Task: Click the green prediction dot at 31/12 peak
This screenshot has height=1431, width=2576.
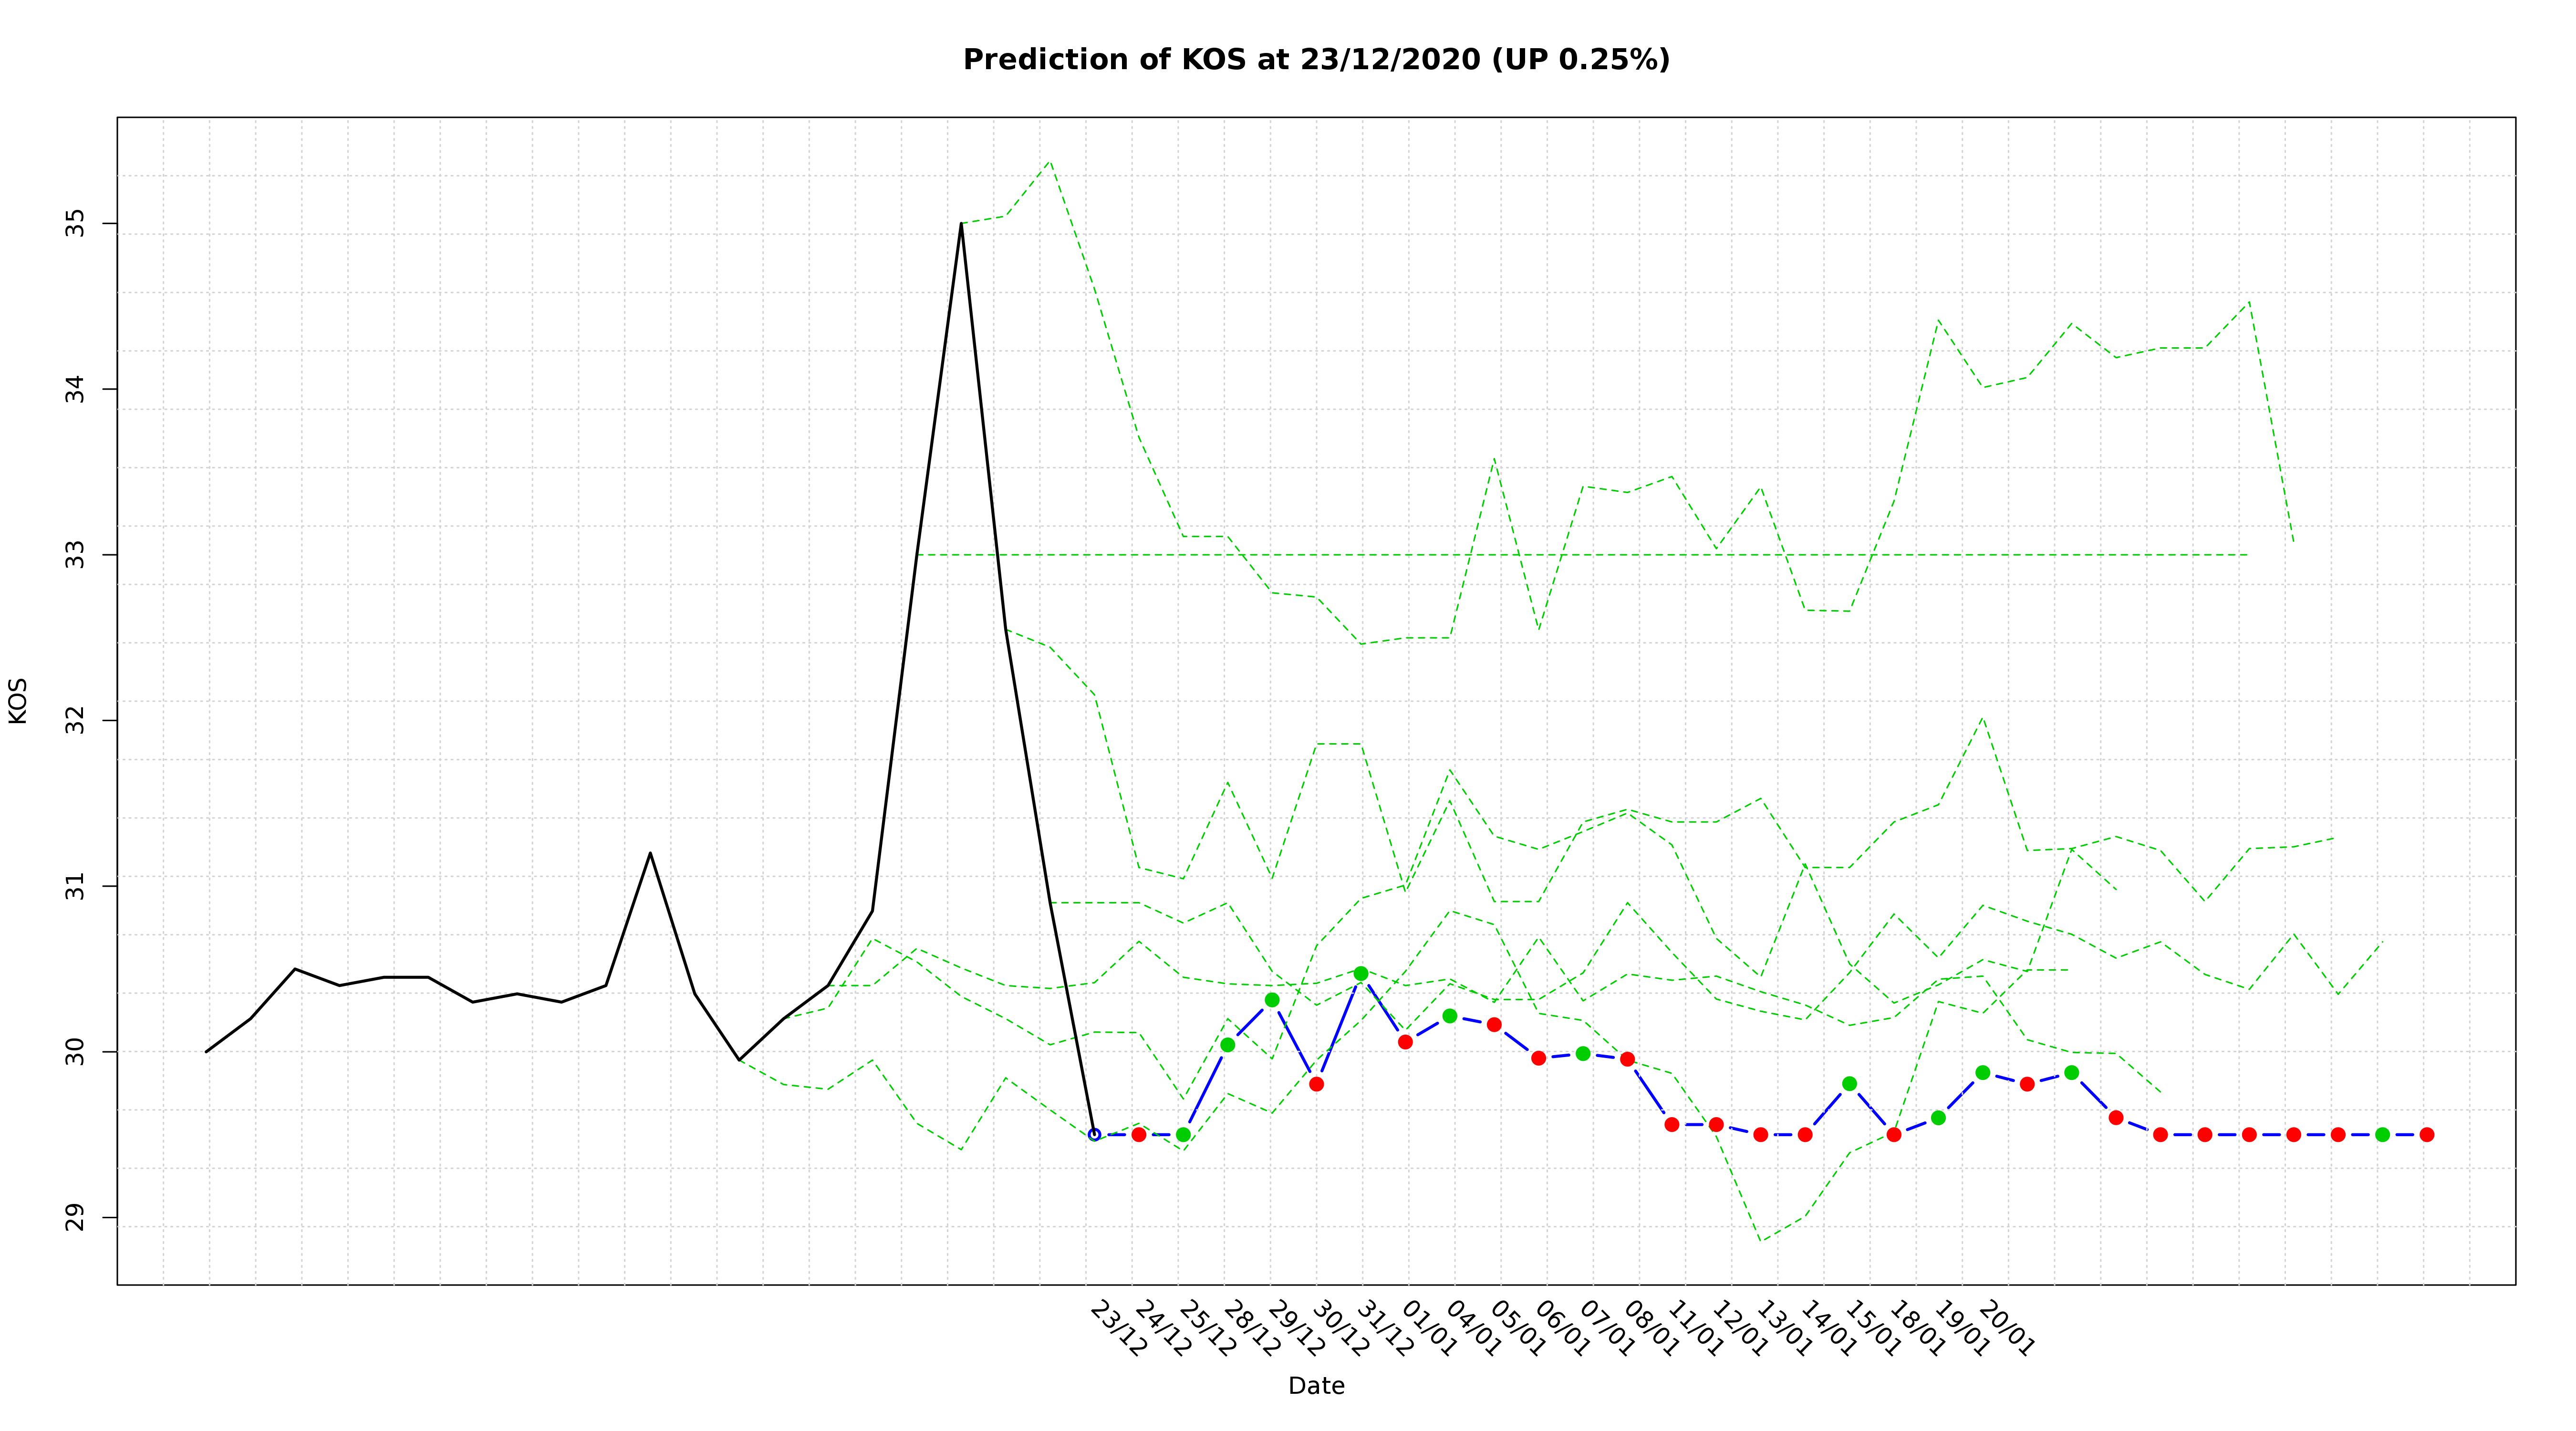Action: [x=1361, y=973]
